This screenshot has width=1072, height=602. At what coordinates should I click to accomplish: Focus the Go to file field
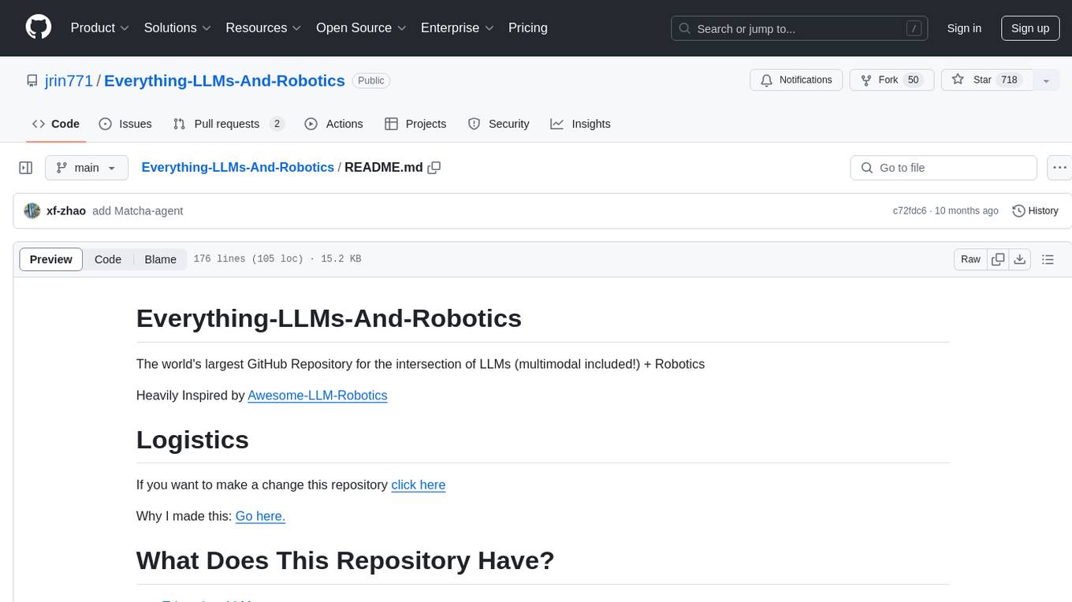[944, 168]
